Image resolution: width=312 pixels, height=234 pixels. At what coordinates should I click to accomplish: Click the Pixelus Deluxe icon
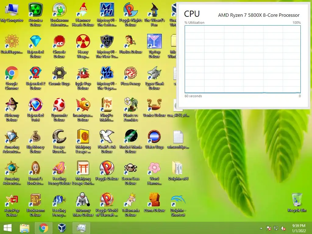pos(130,41)
